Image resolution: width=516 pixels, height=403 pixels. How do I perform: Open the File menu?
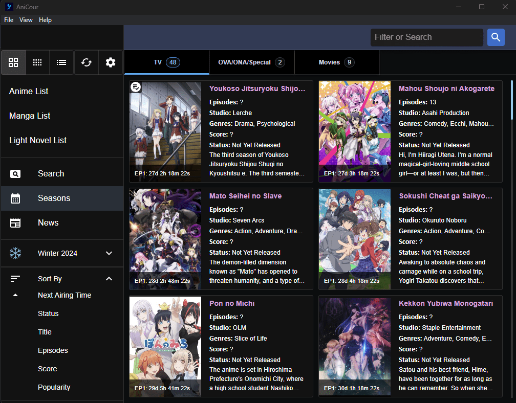tap(9, 20)
